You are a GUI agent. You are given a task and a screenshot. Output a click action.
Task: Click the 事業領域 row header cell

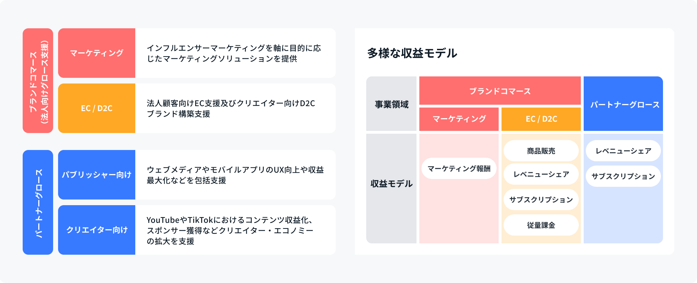(x=391, y=104)
